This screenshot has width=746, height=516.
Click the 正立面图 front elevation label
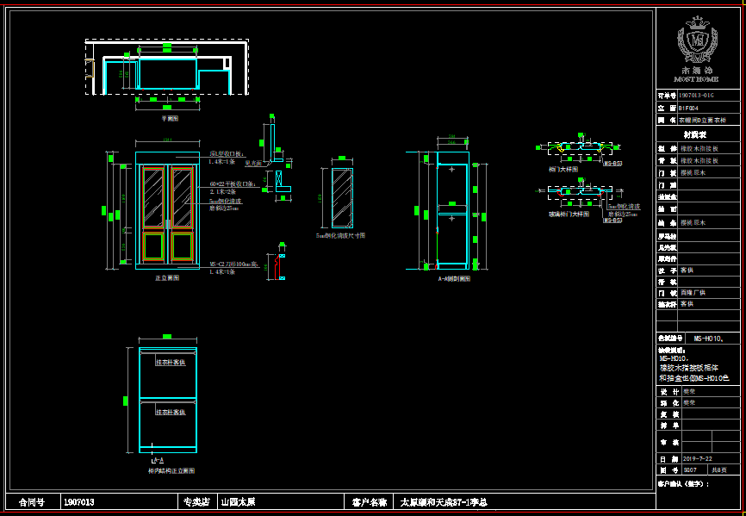click(x=166, y=278)
